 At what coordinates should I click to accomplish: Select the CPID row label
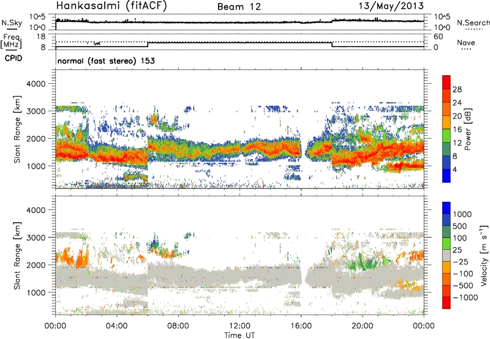click(x=13, y=58)
